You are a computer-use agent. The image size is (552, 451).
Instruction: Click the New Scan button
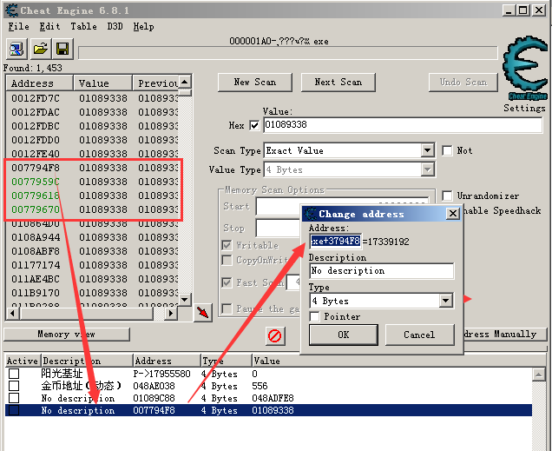coord(255,83)
